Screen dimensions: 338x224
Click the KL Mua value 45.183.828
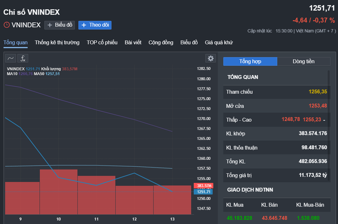pos(240,218)
